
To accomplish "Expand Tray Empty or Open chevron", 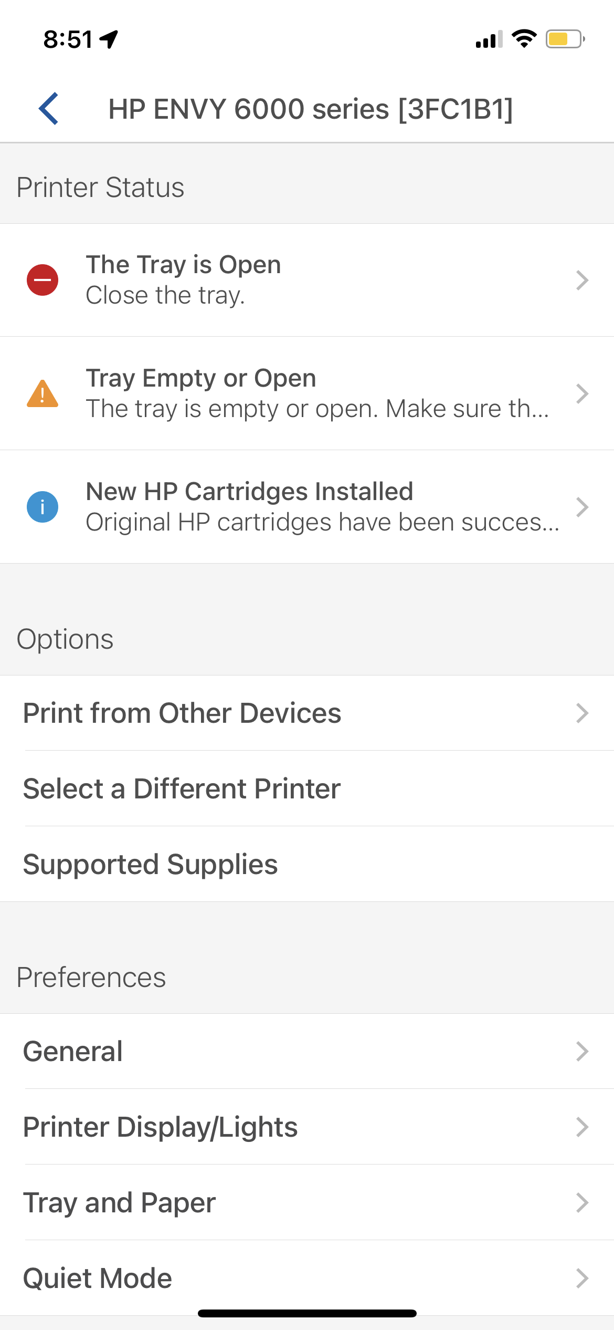I will pyautogui.click(x=581, y=393).
